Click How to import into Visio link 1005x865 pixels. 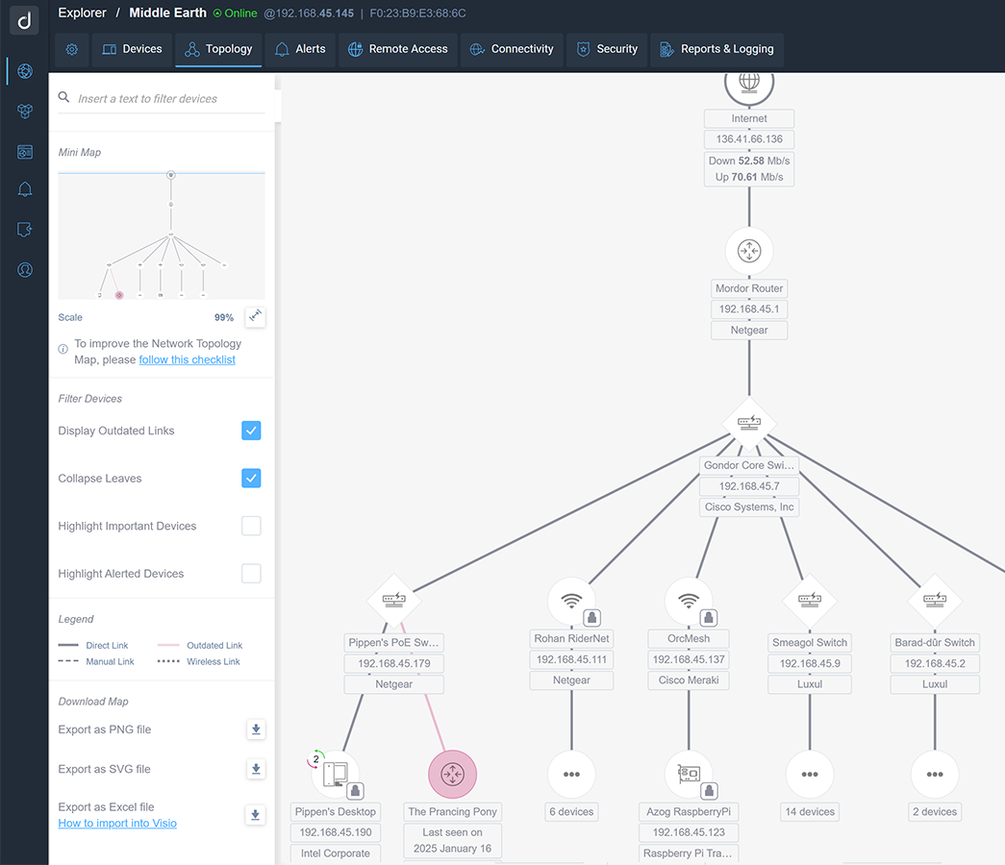[117, 824]
